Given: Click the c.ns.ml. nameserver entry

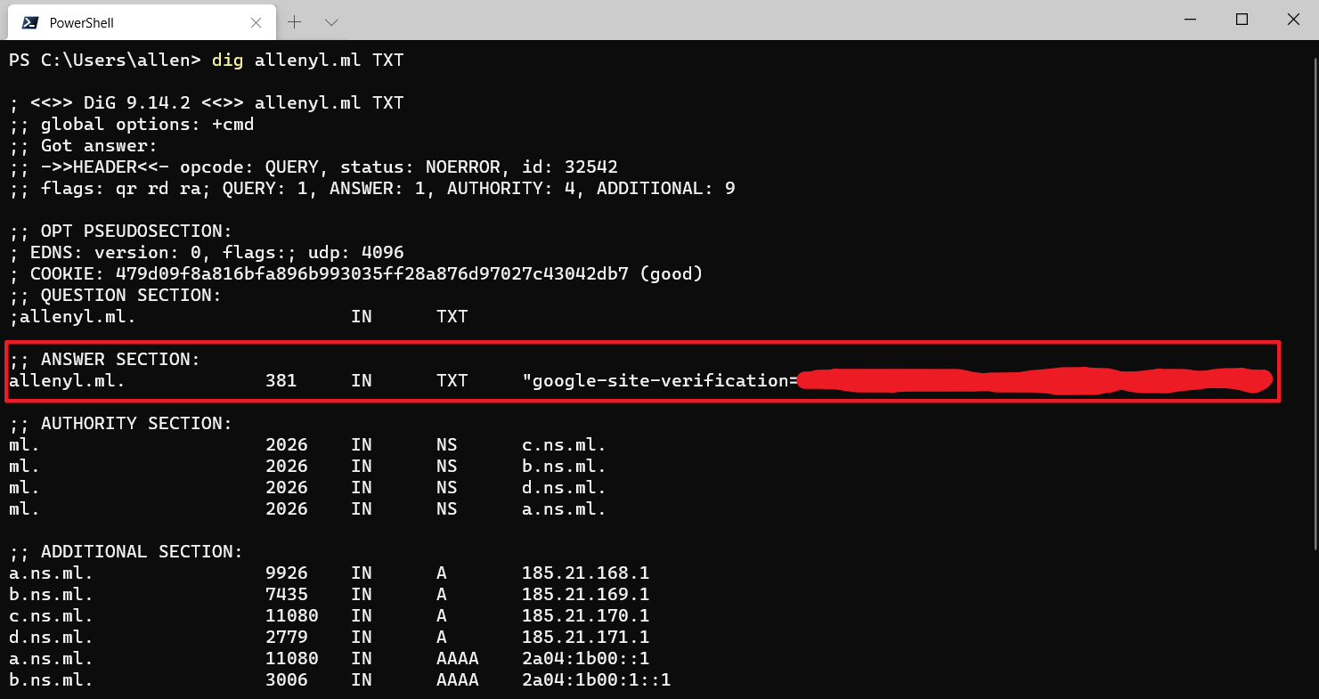Looking at the screenshot, I should (564, 445).
